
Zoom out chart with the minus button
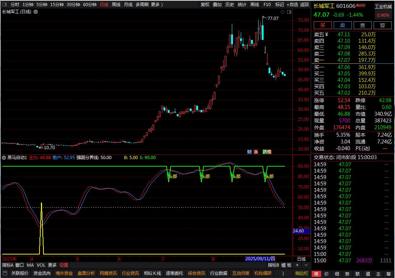pos(306,265)
